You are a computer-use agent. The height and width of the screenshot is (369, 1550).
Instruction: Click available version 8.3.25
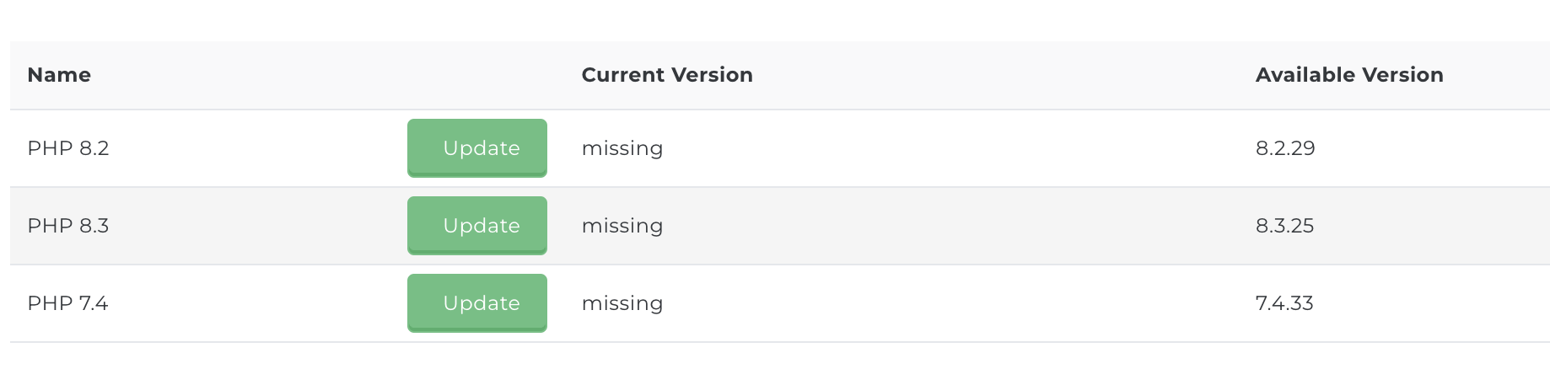point(1285,226)
